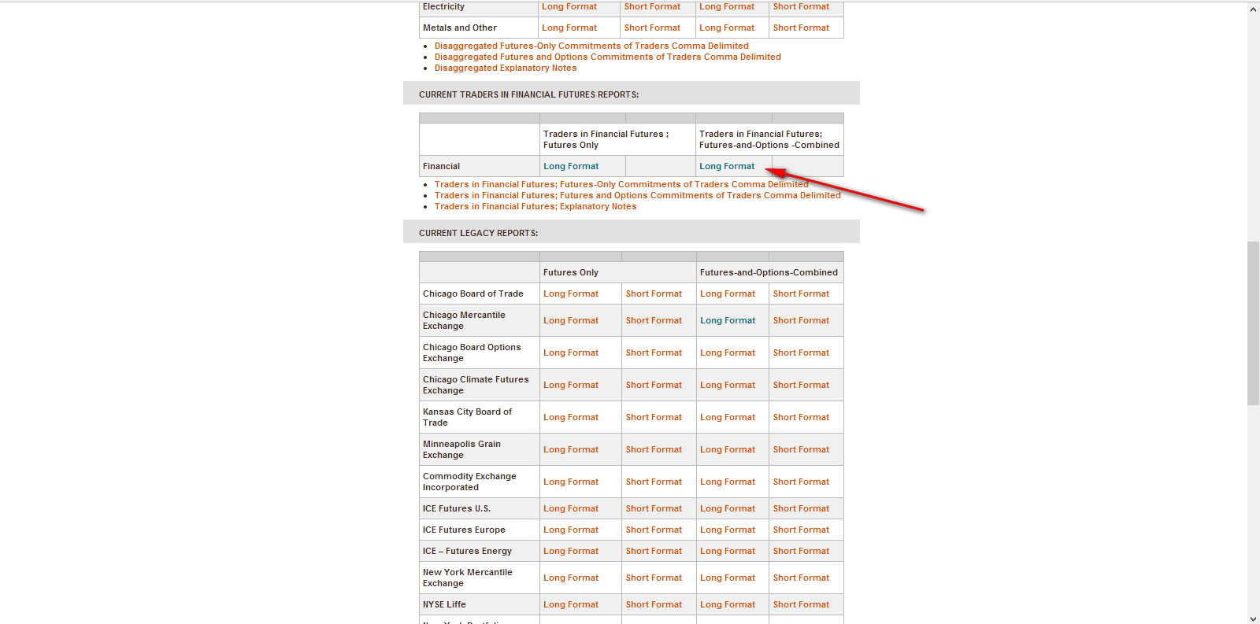1260x624 pixels.
Task: Open Commodity Exchange Incorporated Futures Only Short Format
Action: 654,482
